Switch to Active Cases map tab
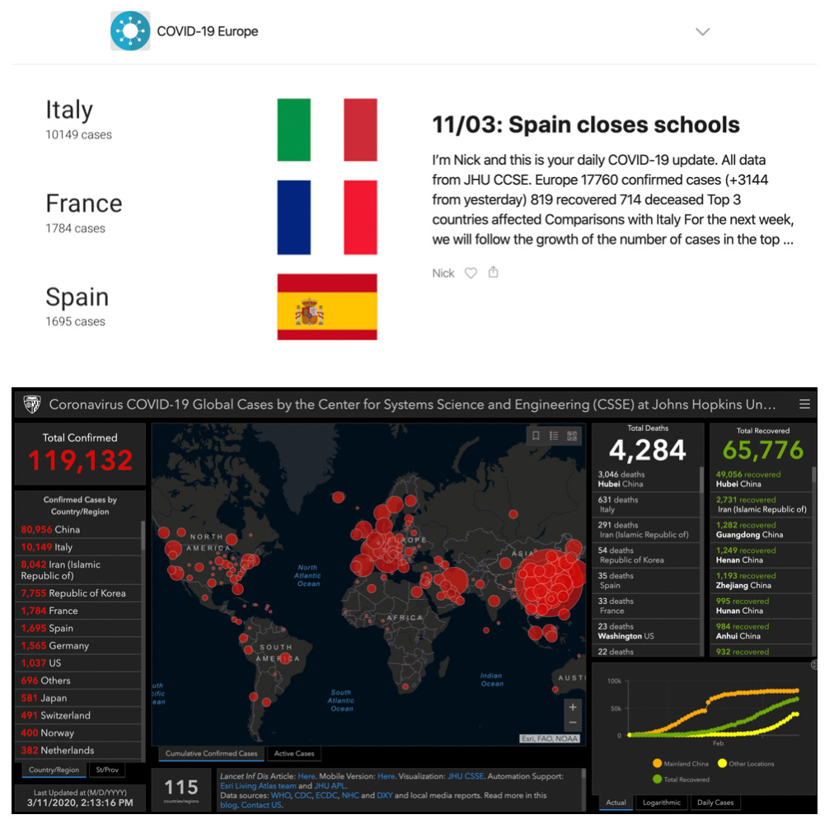The width and height of the screenshot is (834, 824). [294, 753]
